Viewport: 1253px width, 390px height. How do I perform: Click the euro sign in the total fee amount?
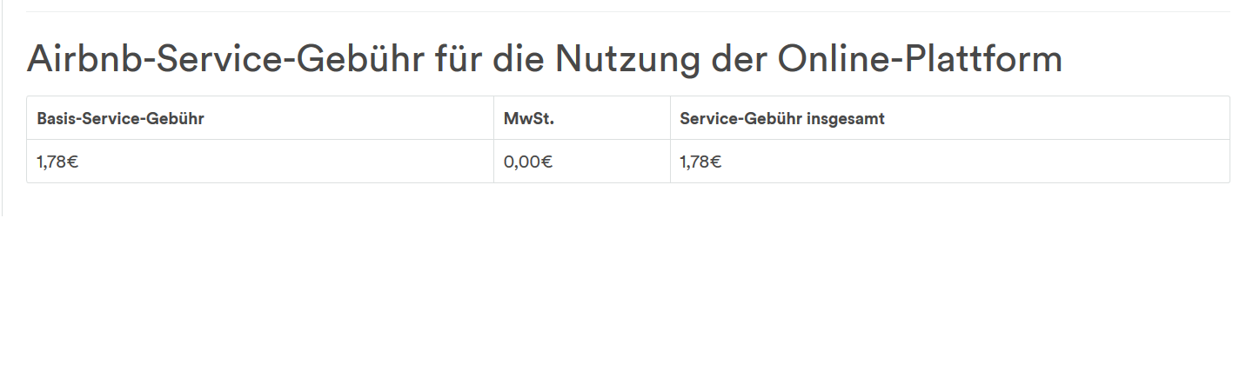[715, 162]
